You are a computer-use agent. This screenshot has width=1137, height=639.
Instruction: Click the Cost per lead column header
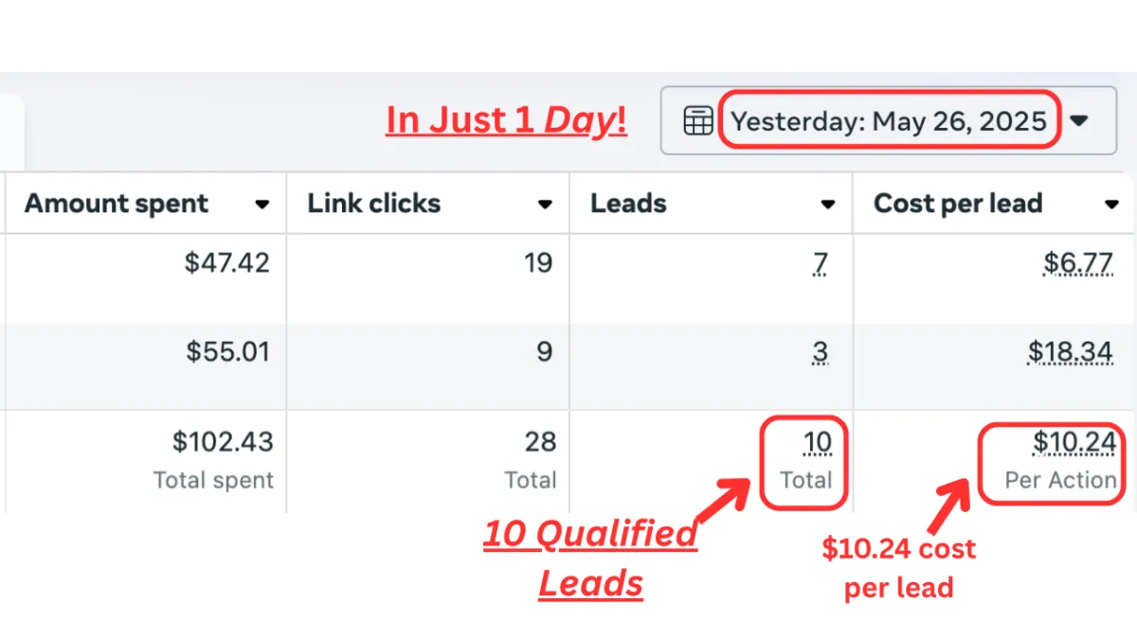click(958, 204)
